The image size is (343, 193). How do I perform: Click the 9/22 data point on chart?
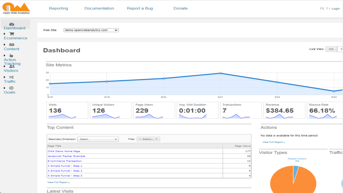277,82
